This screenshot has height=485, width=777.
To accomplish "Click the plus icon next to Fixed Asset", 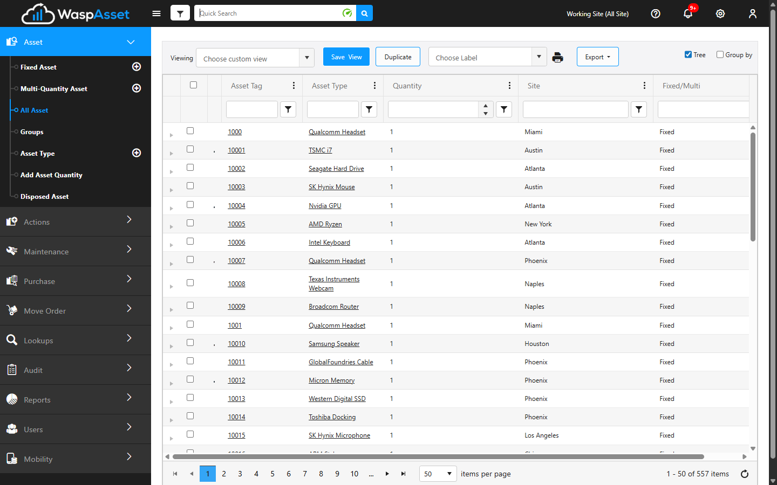I will tap(137, 66).
